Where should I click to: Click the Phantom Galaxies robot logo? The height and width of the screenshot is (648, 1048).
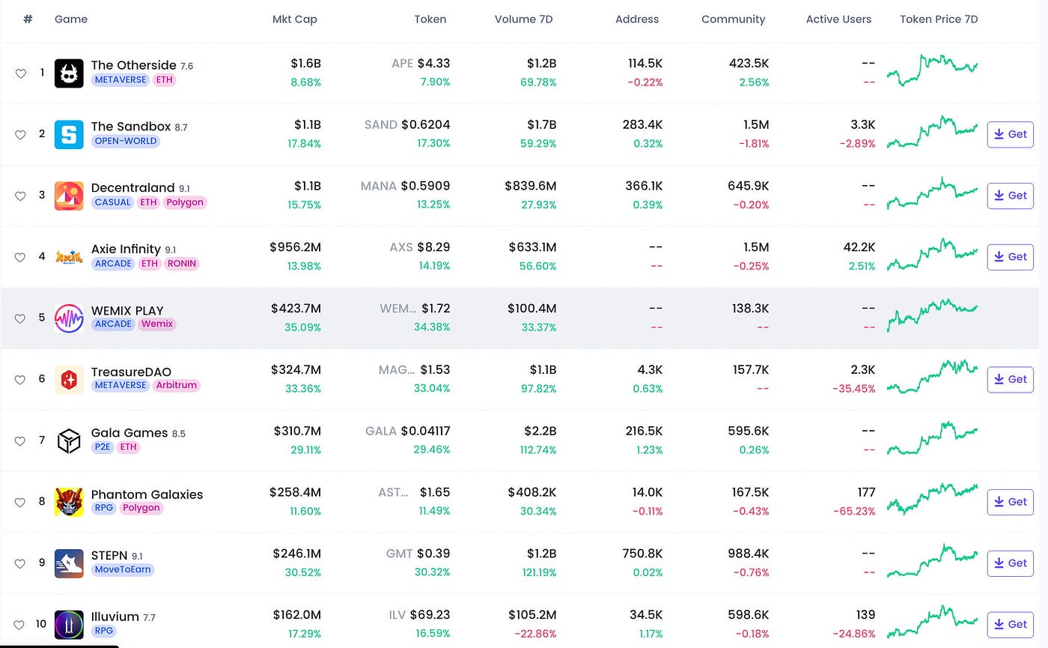pos(69,502)
